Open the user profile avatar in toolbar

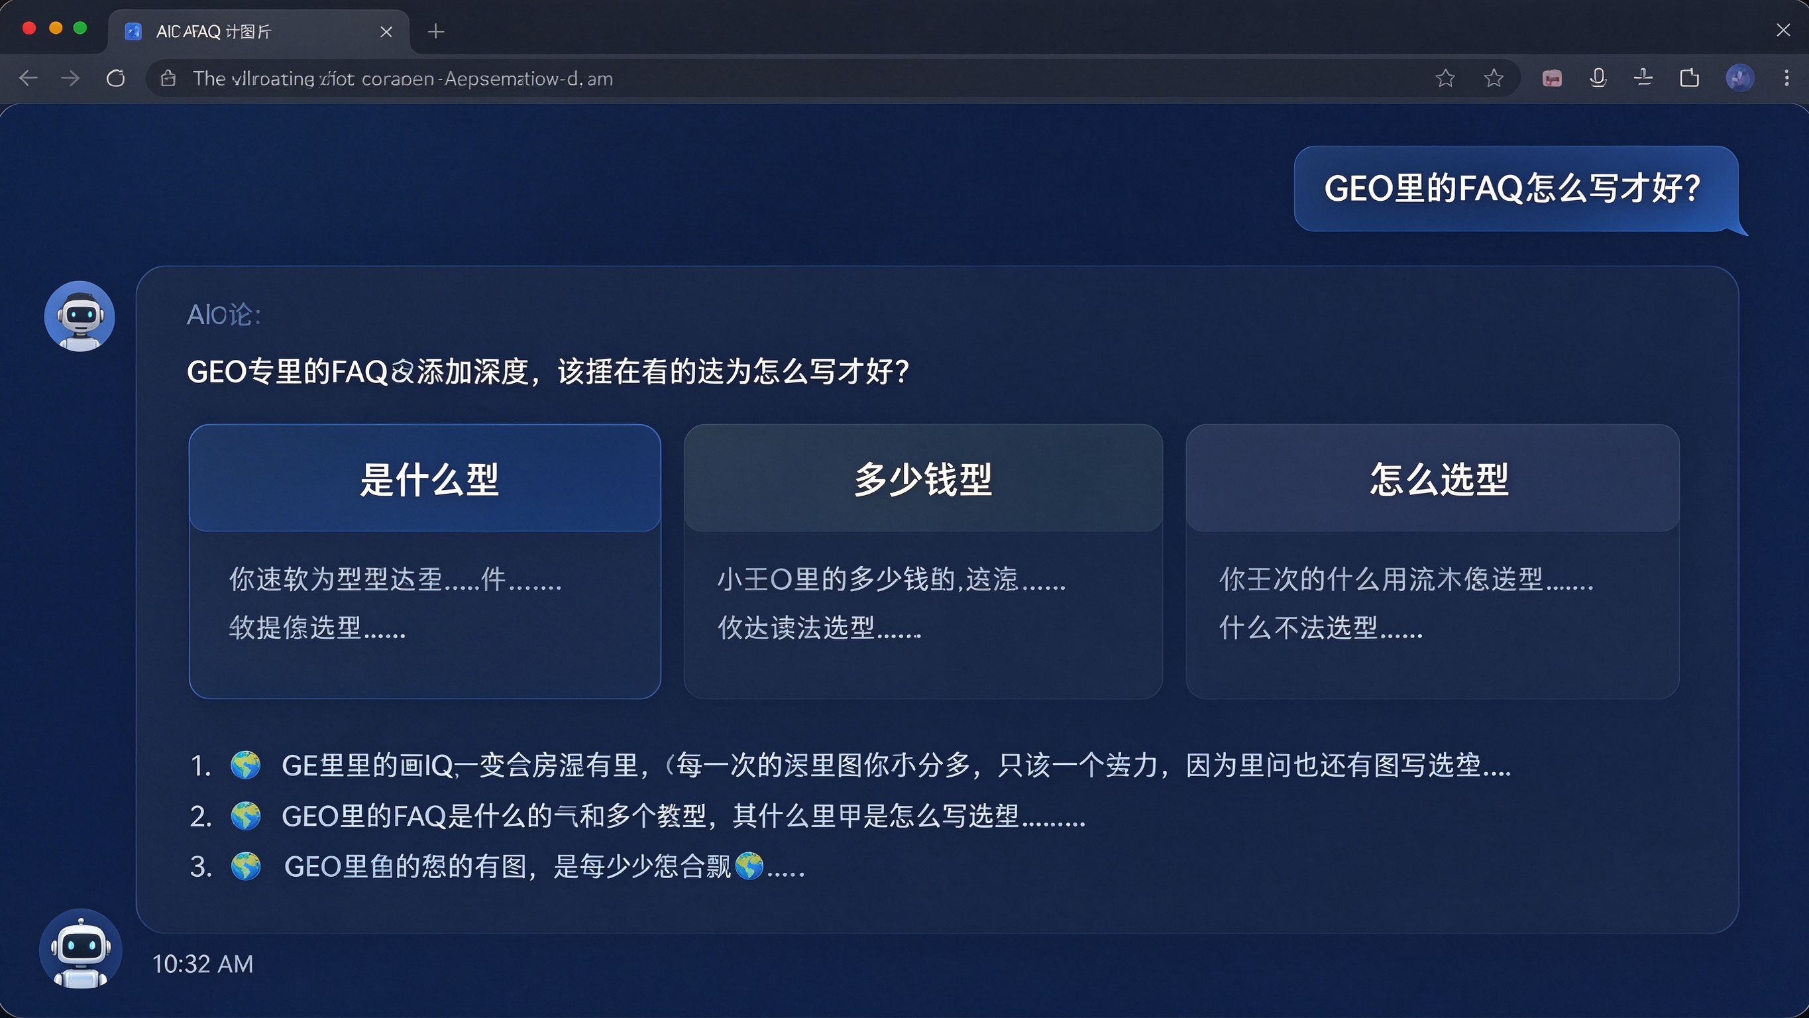tap(1740, 78)
